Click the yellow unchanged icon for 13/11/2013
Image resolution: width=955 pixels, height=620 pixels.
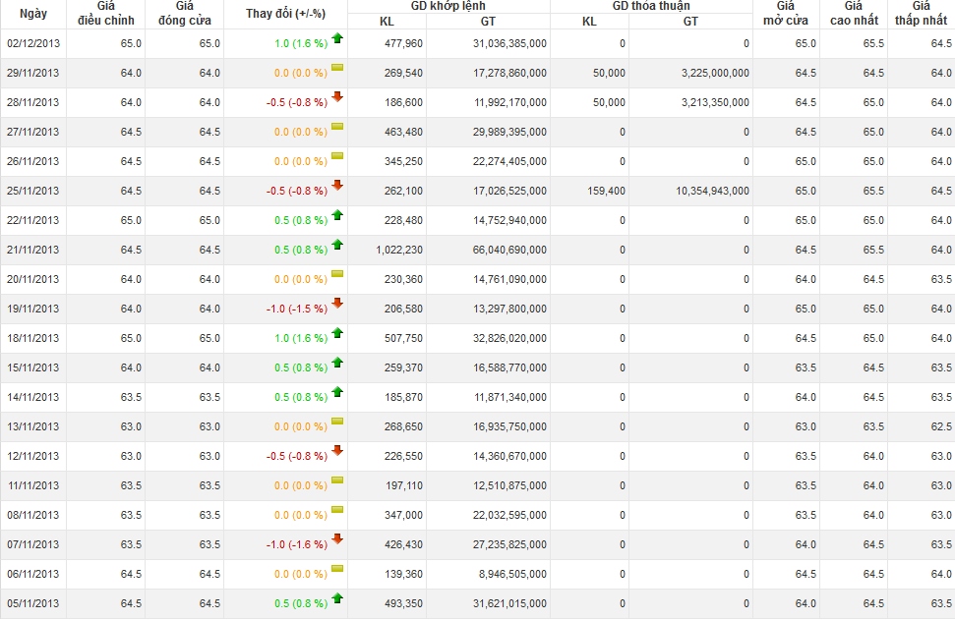[337, 422]
